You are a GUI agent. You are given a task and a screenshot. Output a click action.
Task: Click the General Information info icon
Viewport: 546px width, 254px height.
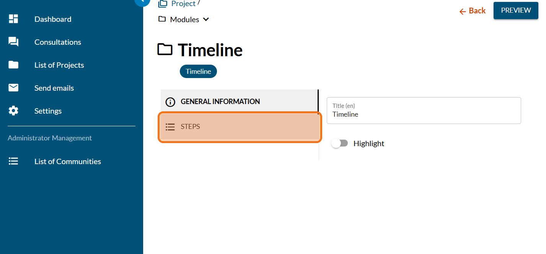(x=170, y=102)
